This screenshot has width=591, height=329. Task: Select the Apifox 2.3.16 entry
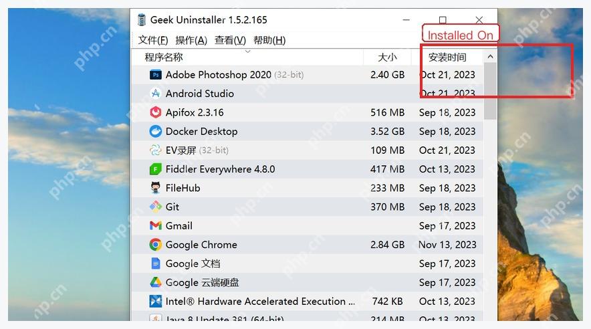(x=195, y=112)
